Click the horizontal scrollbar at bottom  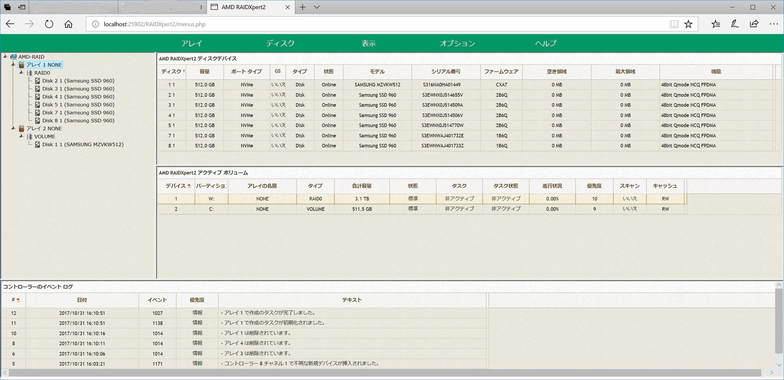(385, 373)
